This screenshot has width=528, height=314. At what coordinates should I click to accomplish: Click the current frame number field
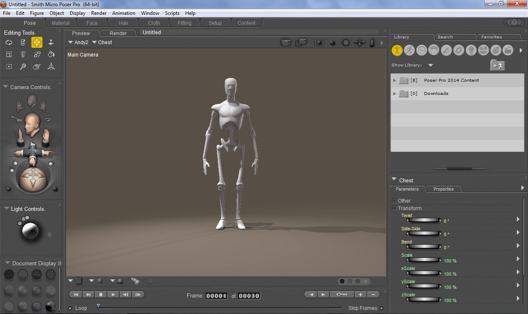[x=217, y=296]
